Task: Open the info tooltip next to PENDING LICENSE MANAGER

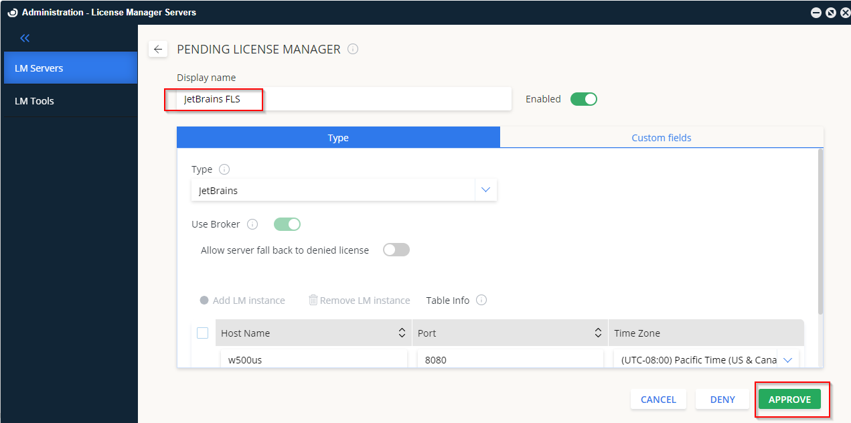Action: click(x=353, y=49)
